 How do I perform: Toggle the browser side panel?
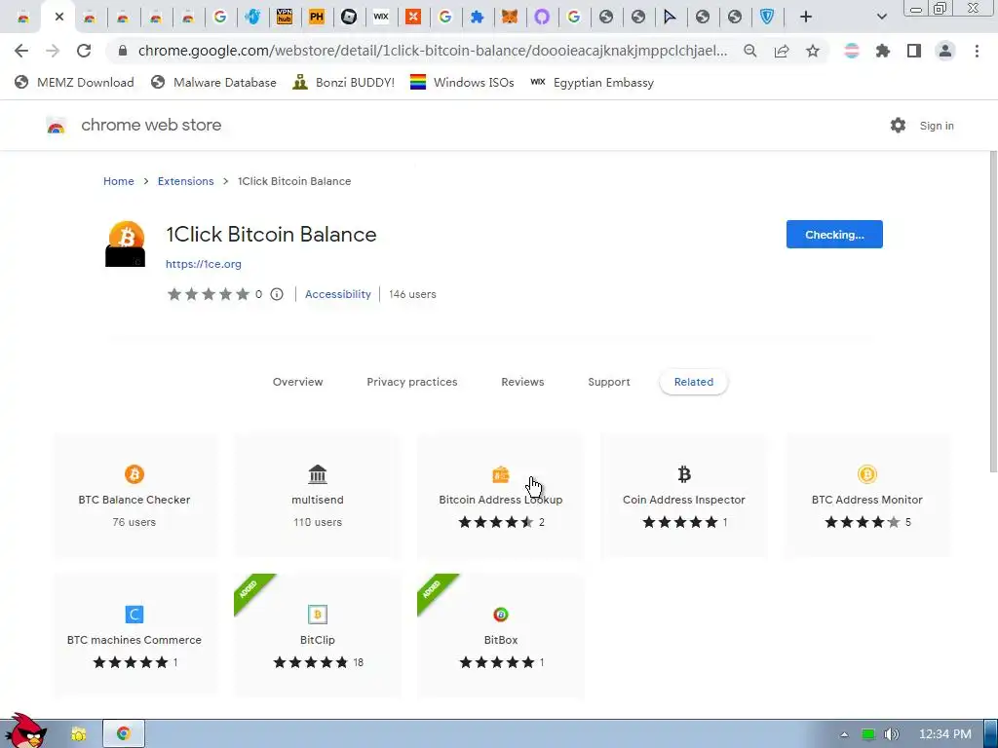coord(914,51)
